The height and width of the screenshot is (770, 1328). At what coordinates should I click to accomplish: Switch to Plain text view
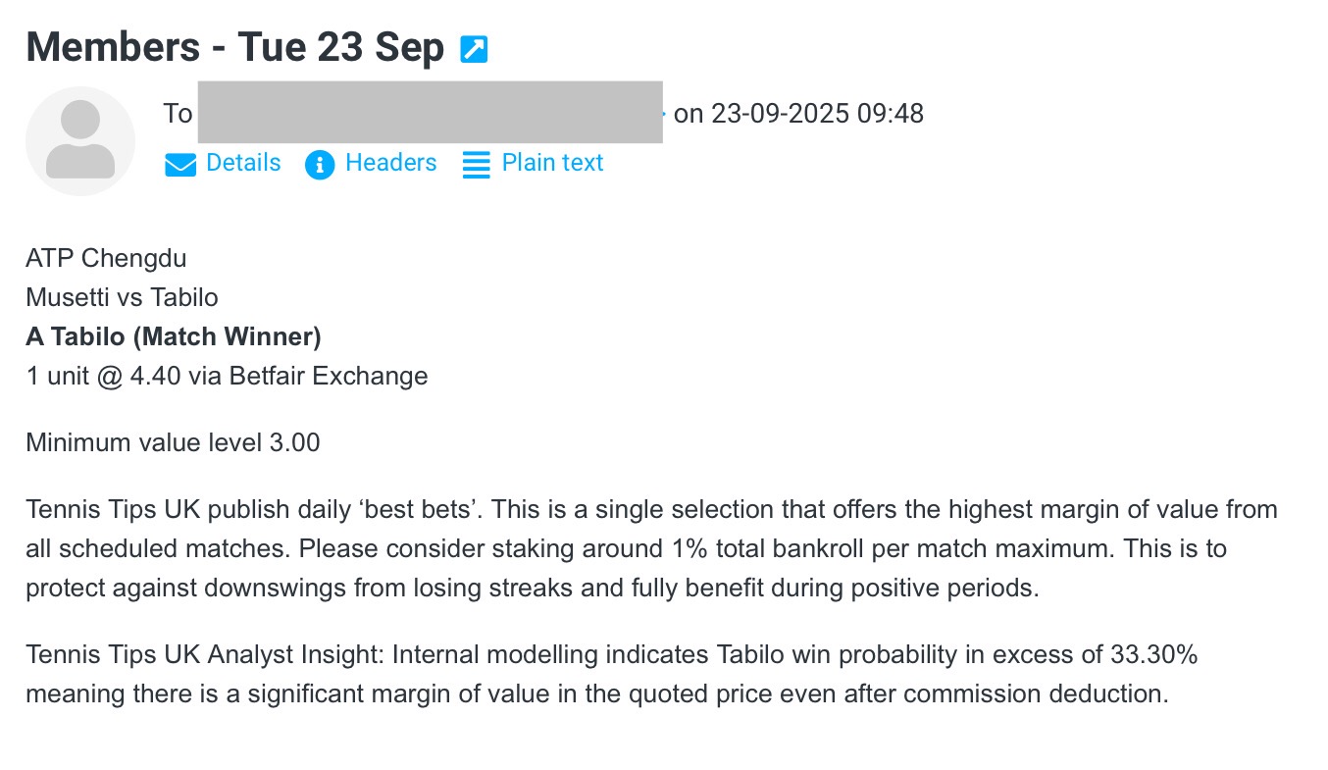[552, 163]
